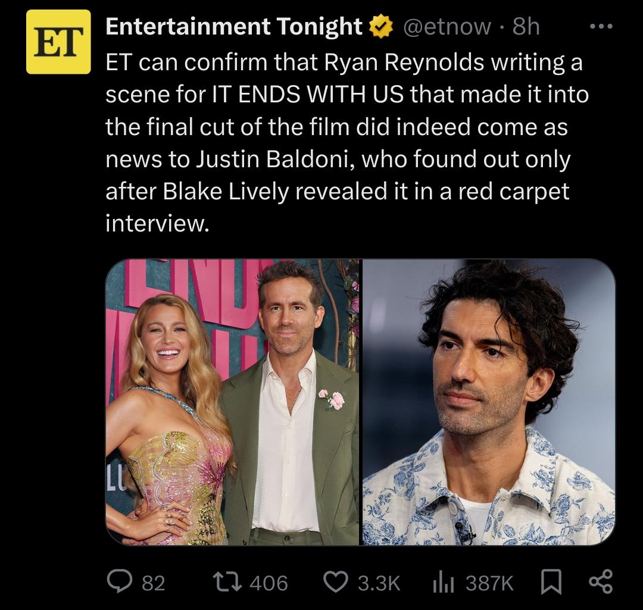
Task: Like the post with the heart icon
Action: click(337, 581)
